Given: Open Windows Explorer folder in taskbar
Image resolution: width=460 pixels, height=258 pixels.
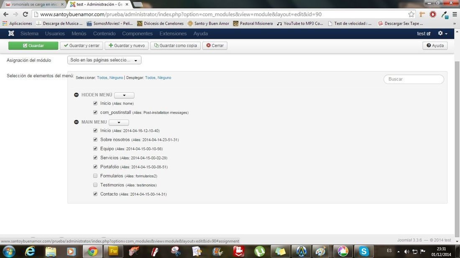Looking at the screenshot, I should click(51, 252).
